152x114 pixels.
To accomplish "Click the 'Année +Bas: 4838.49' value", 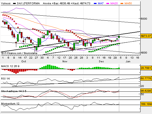I will (x=57, y=3).
